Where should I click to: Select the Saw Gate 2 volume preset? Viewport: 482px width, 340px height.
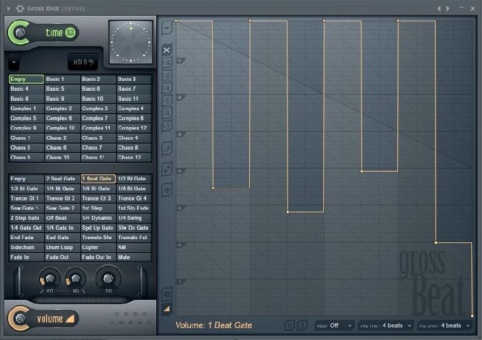62,208
